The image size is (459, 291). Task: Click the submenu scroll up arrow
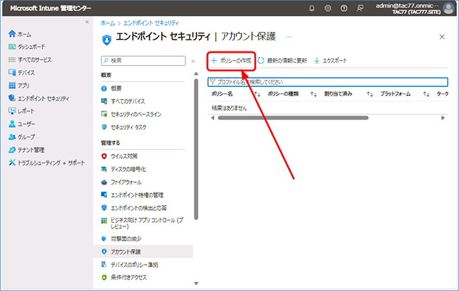(x=196, y=74)
